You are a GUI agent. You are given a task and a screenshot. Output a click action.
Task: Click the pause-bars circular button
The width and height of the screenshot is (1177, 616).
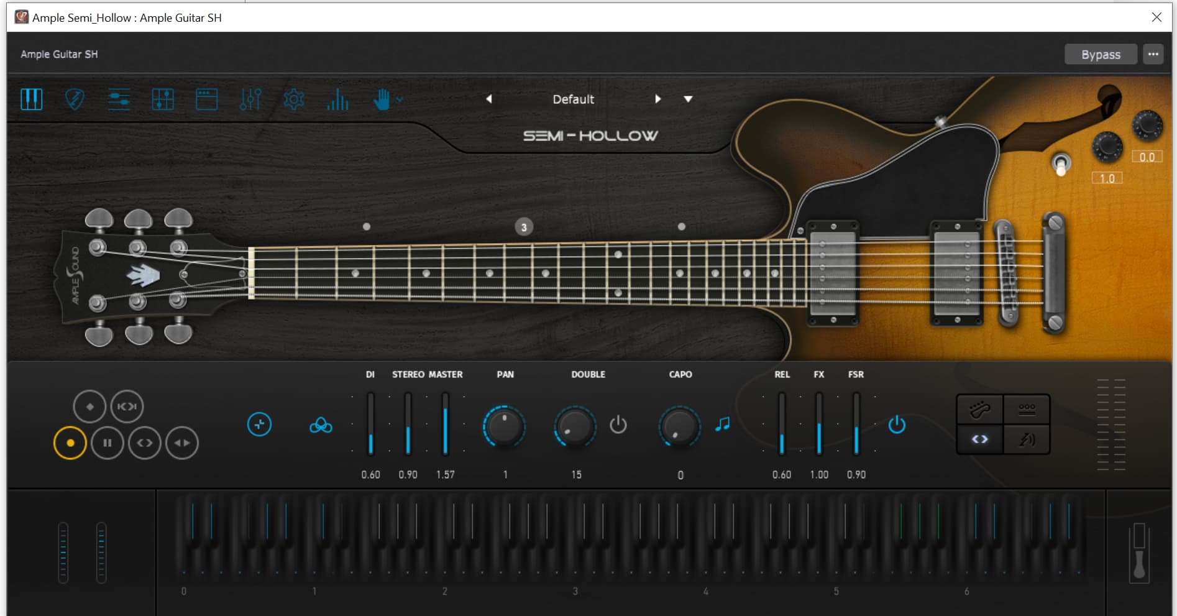pos(108,443)
